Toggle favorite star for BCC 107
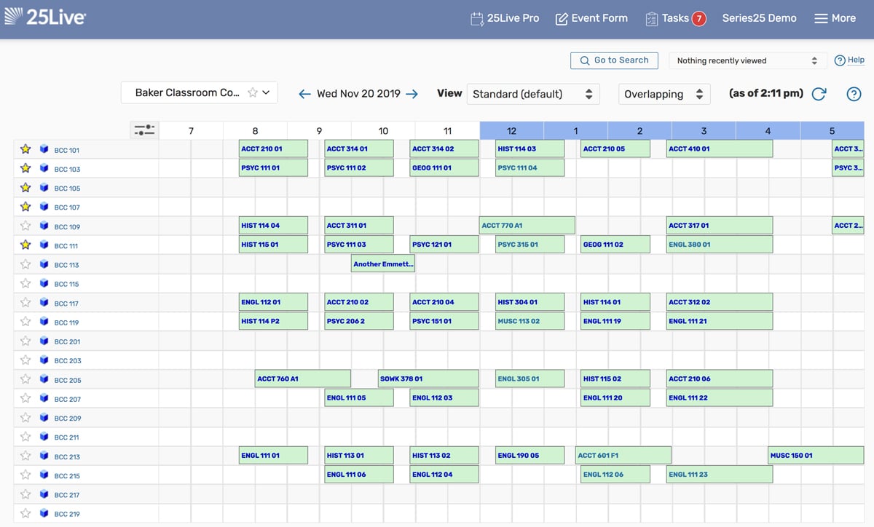874x527 pixels. (x=25, y=207)
